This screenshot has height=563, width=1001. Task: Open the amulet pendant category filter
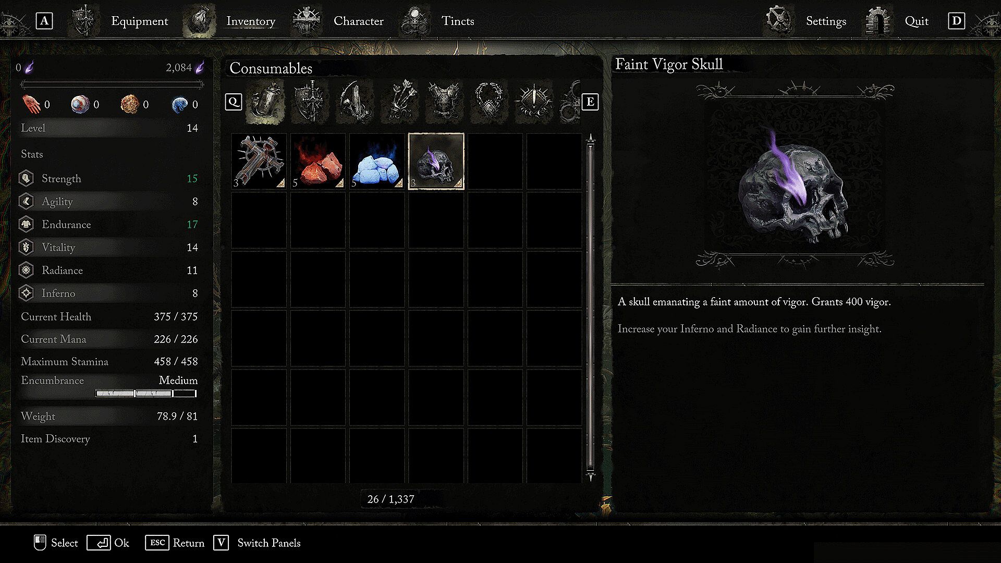(490, 102)
